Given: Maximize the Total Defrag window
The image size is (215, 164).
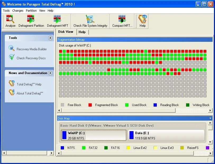Looking at the screenshot, I should point(204,4).
